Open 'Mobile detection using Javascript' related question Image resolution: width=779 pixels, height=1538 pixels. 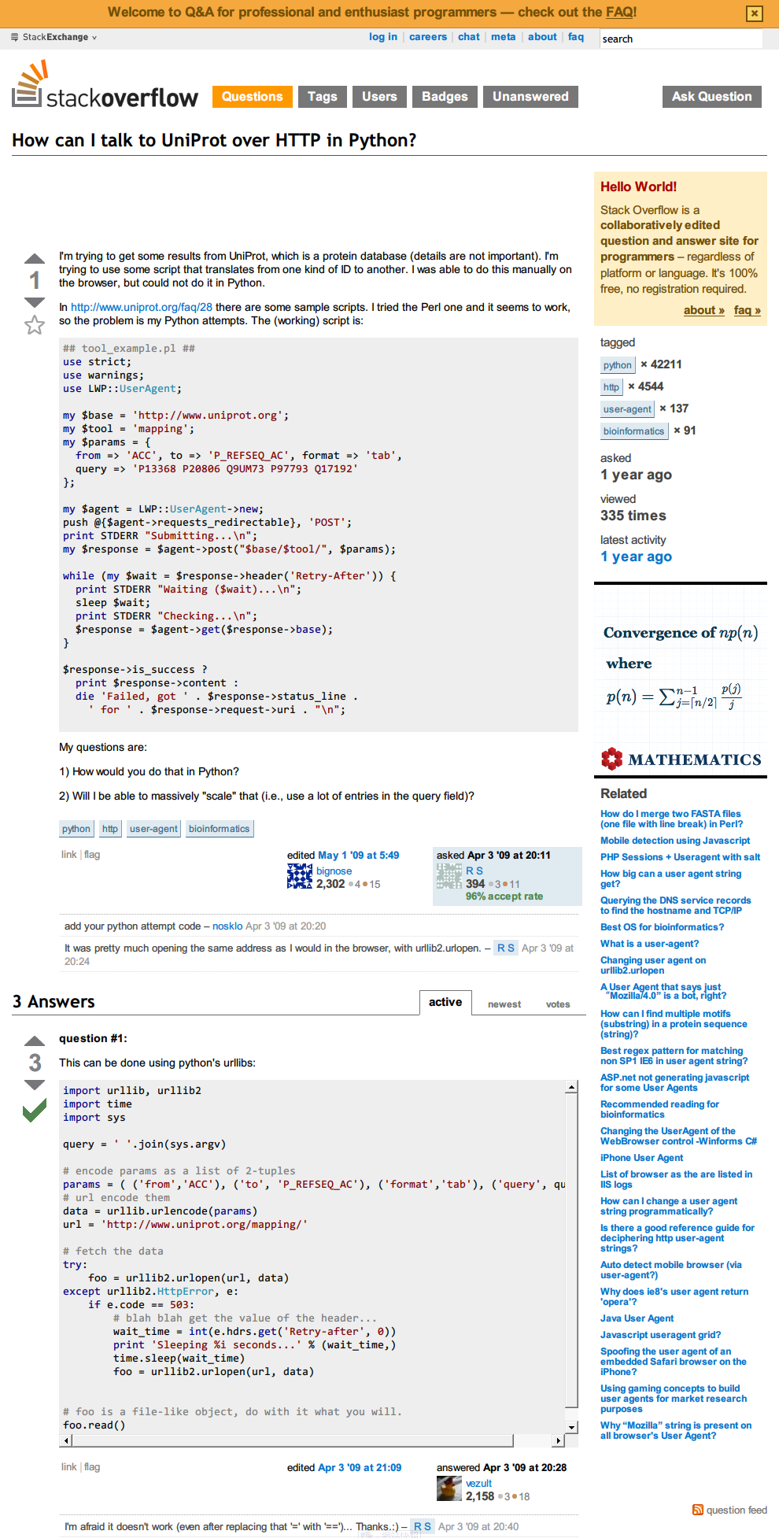coord(675,841)
